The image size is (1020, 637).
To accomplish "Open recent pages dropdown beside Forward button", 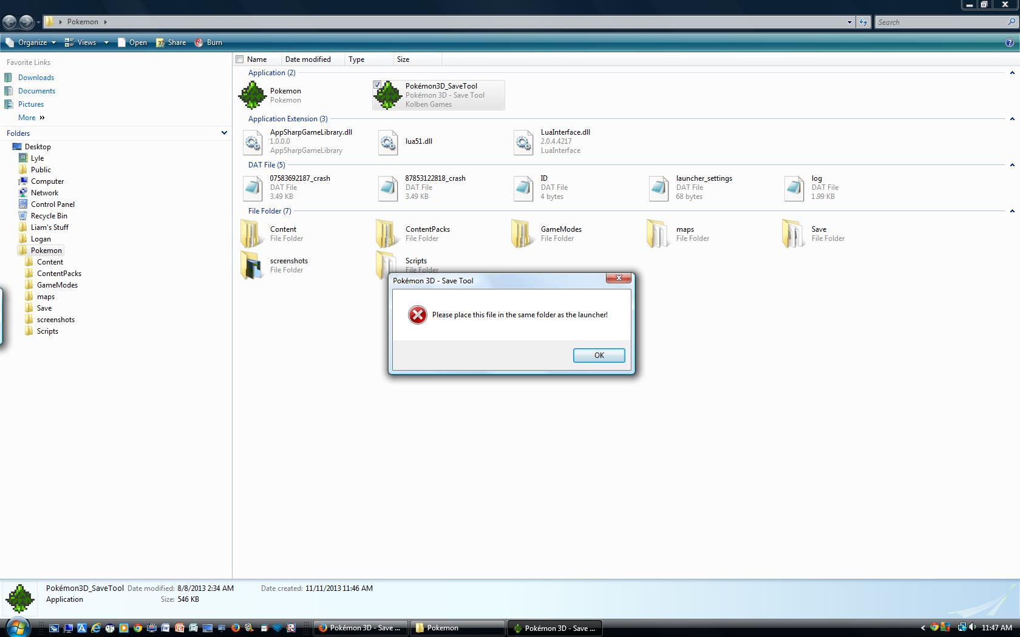I will (x=38, y=22).
